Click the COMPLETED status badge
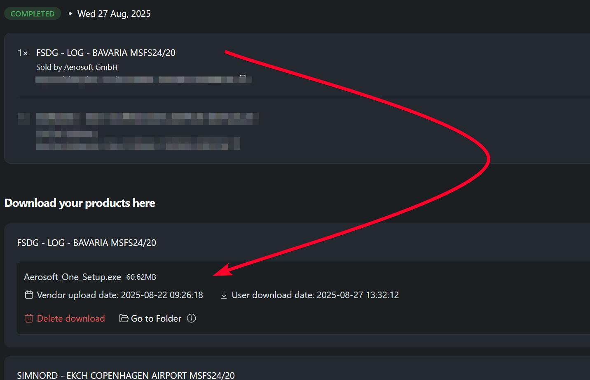 coord(33,14)
